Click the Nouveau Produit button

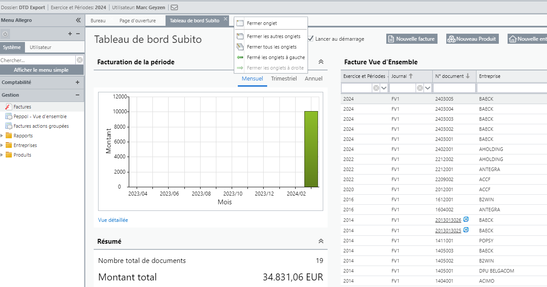tap(472, 39)
